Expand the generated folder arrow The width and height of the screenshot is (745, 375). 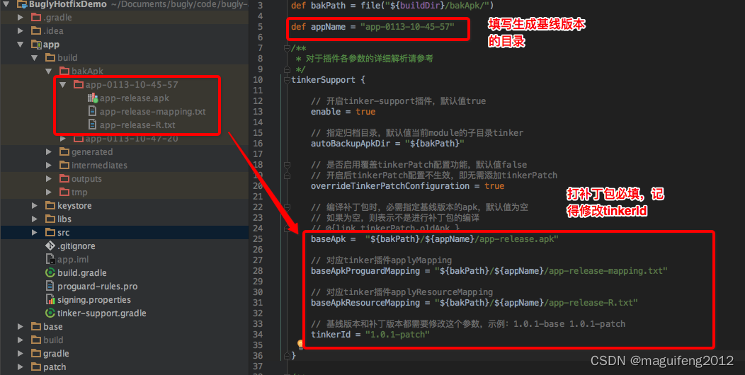click(x=48, y=152)
